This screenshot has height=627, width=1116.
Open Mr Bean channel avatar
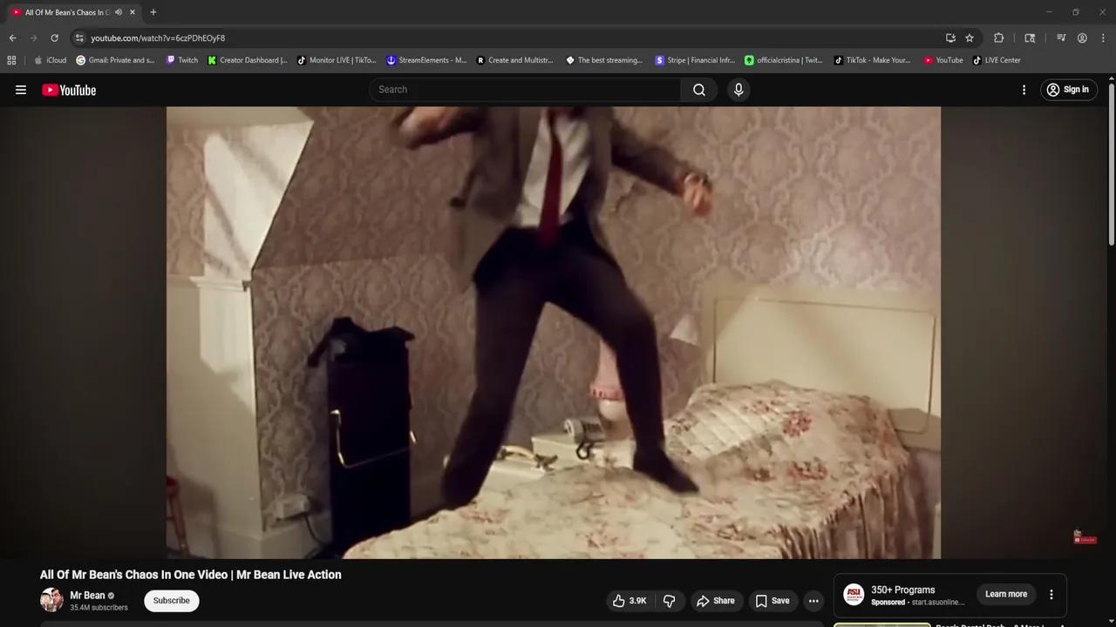pyautogui.click(x=51, y=600)
